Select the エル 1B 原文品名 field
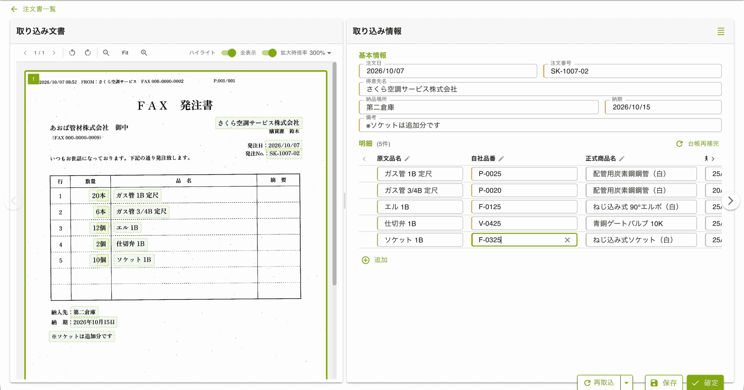Screen dimensions: 744x390 pyautogui.click(x=420, y=207)
